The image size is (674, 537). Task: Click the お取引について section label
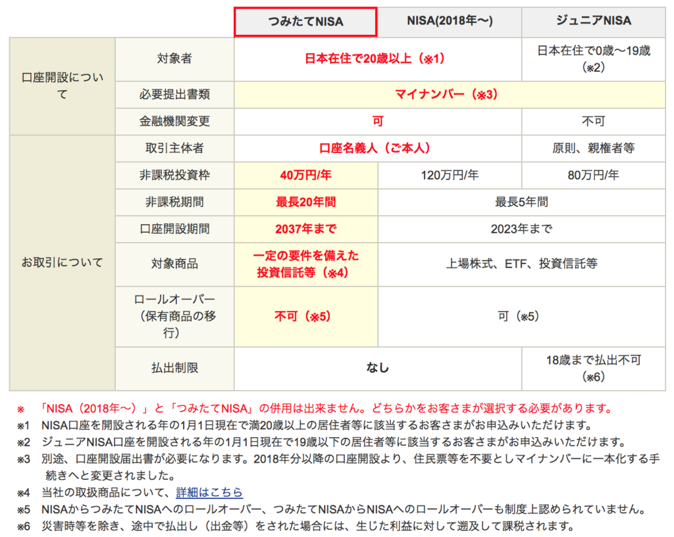click(x=63, y=263)
